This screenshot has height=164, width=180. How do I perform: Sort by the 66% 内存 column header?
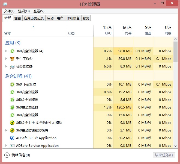coord(123,31)
